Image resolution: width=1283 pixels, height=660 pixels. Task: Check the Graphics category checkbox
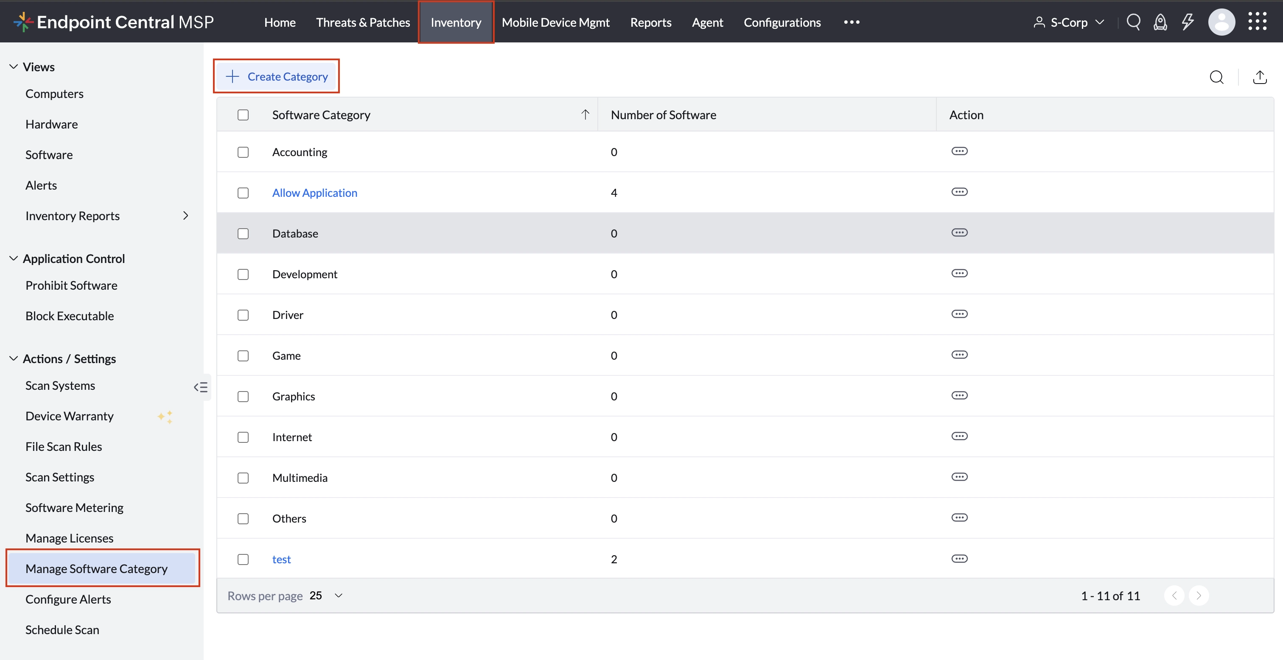[243, 397]
